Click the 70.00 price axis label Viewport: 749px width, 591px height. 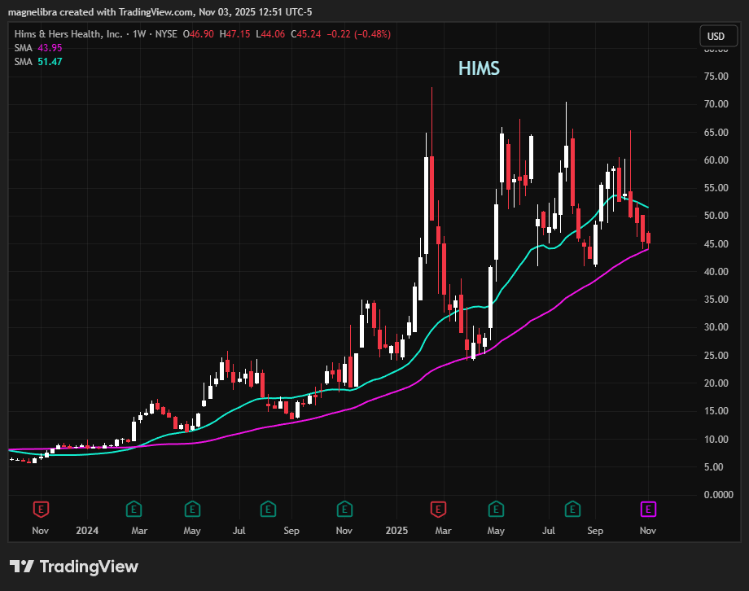[x=716, y=104]
